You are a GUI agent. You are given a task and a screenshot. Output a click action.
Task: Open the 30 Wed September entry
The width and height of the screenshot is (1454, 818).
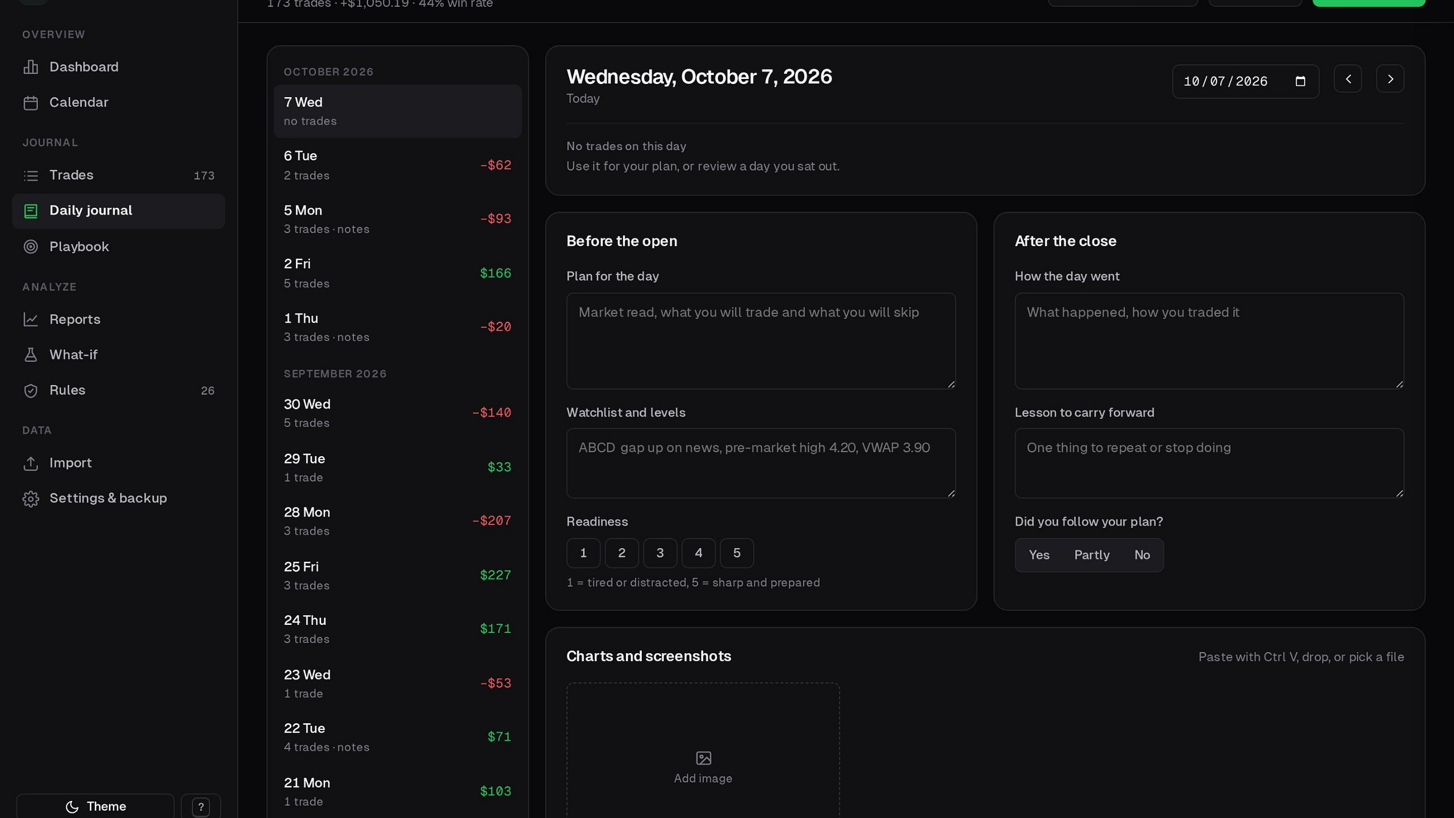[398, 414]
